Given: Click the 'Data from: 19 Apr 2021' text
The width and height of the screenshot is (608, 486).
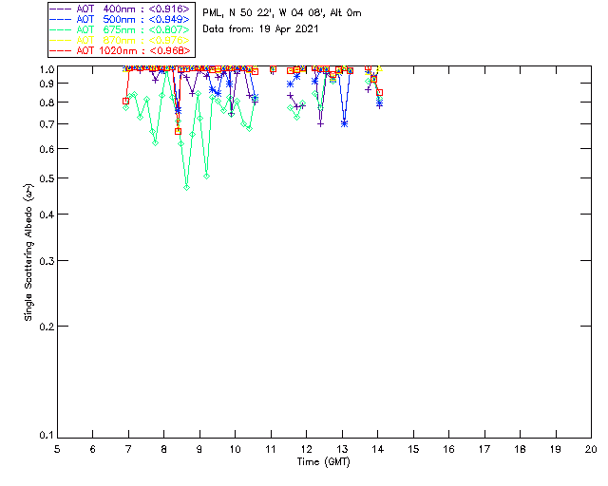Looking at the screenshot, I should click(x=260, y=29).
